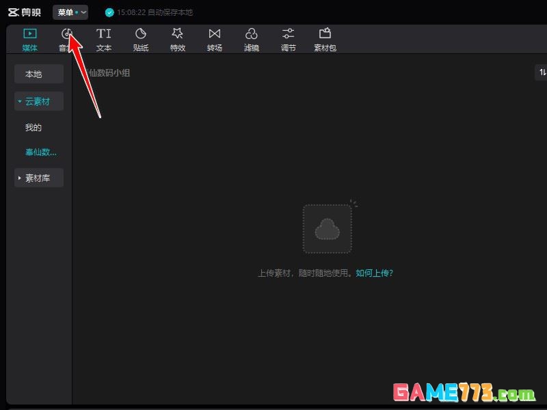547x410 pixels.
Task: Open the 特效 (Effects) panel
Action: point(177,39)
